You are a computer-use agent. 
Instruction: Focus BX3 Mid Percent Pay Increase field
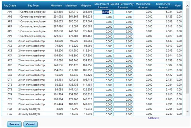point(124,75)
